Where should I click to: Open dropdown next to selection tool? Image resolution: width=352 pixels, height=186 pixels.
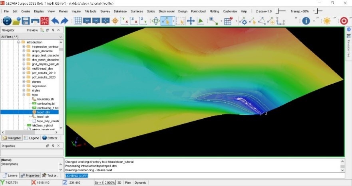pyautogui.click(x=173, y=21)
